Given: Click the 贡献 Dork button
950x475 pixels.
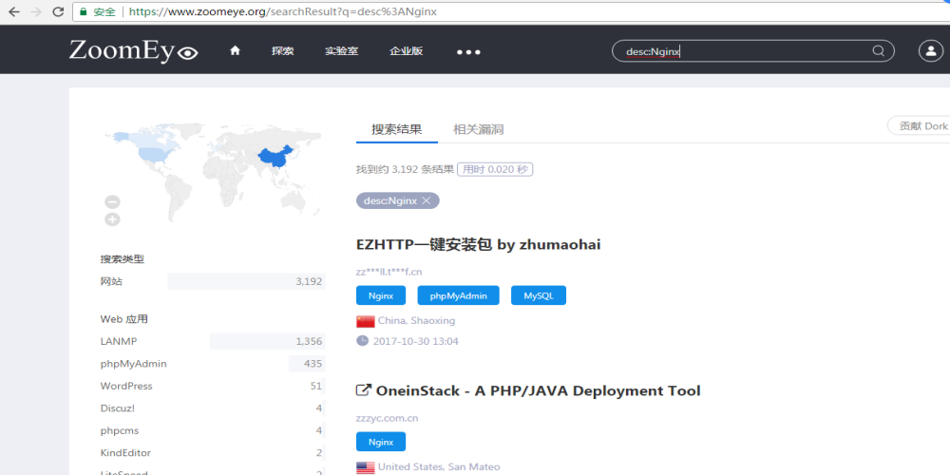Looking at the screenshot, I should click(x=919, y=126).
